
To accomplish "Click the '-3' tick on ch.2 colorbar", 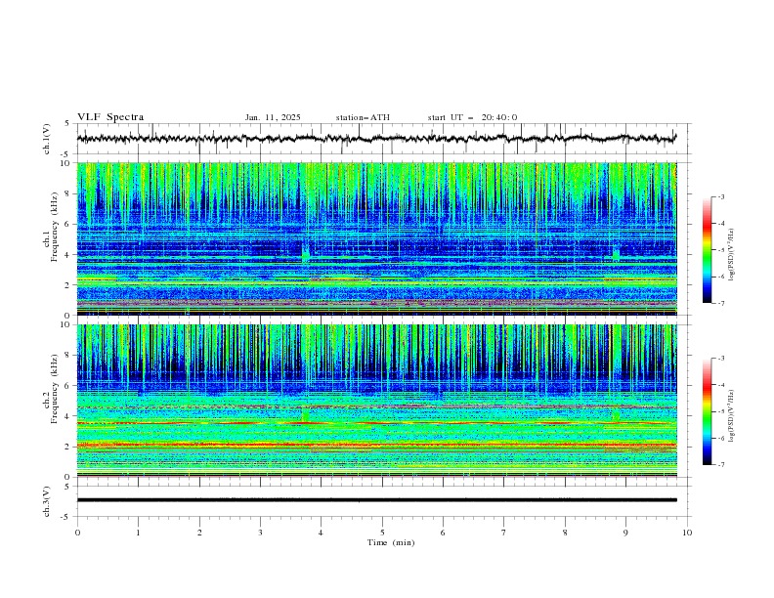I will 721,359.
